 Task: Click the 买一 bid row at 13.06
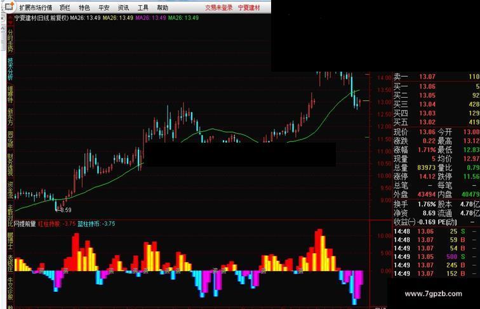pos(437,86)
